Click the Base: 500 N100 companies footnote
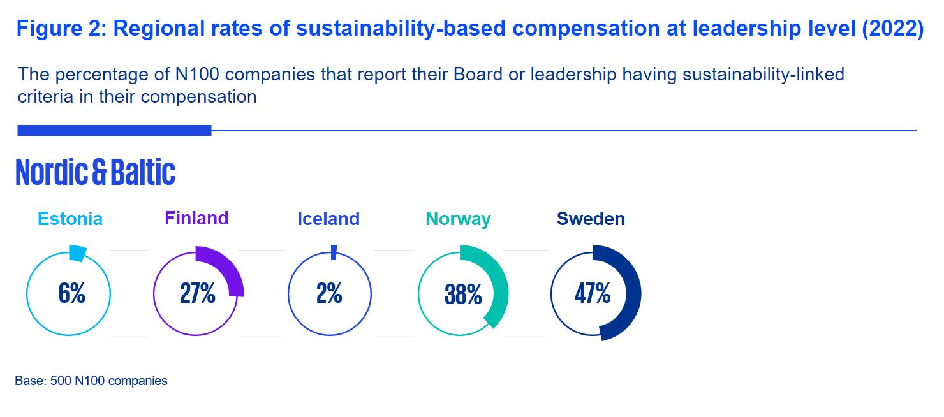 click(91, 381)
